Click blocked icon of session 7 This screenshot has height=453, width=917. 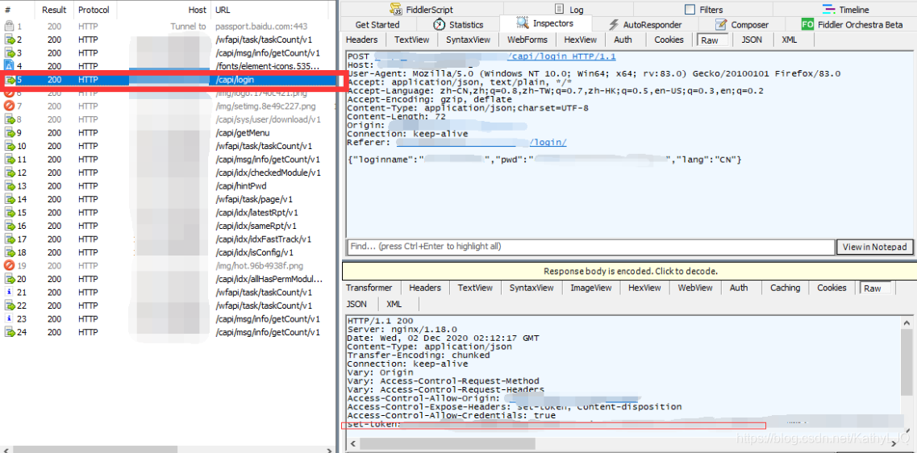[x=9, y=106]
